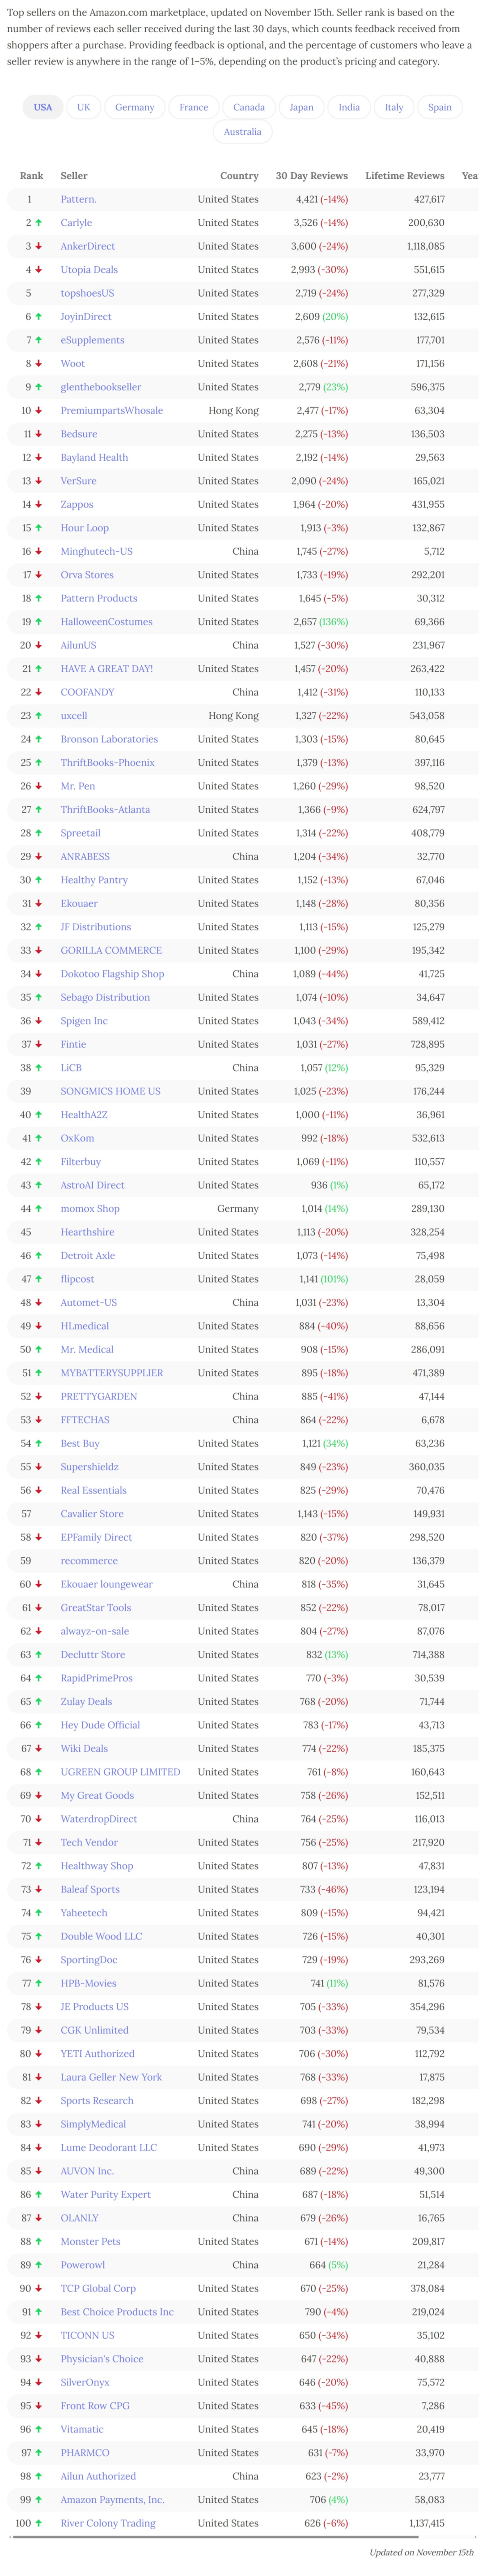
Task: Click the HalloweenCostumes seller link
Action: [x=106, y=622]
